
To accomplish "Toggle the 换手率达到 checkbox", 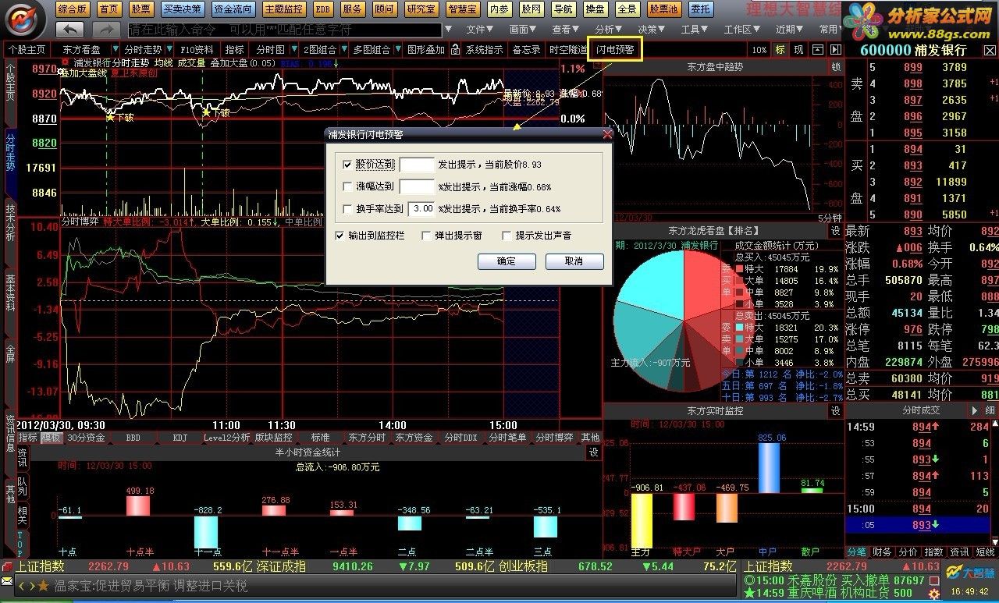I will [347, 208].
